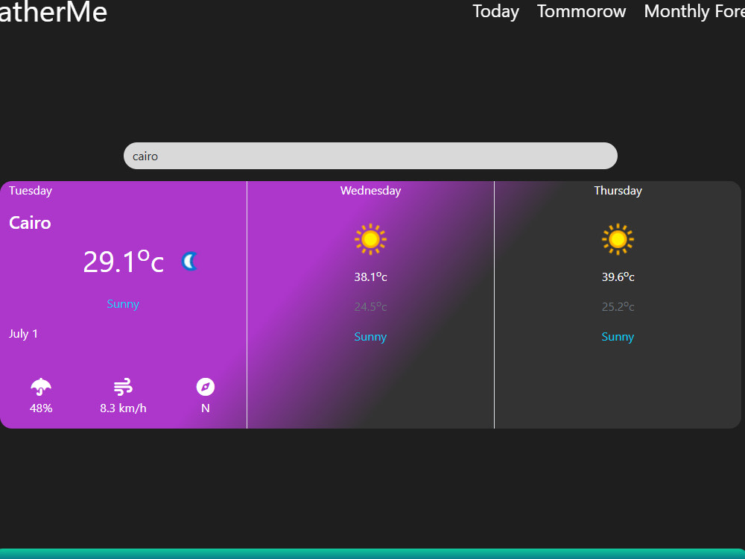The image size is (745, 559).
Task: Click the compass wind direction icon
Action: click(206, 387)
